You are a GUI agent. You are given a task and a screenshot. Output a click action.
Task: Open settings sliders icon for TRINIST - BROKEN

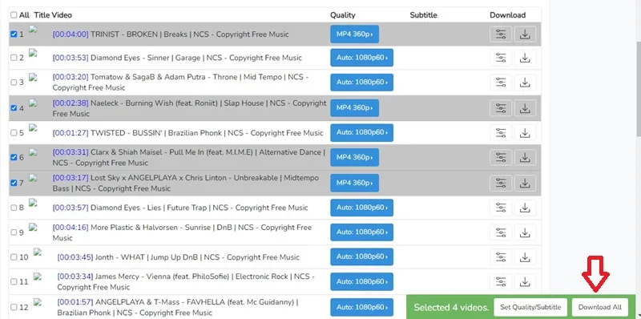[x=501, y=34]
